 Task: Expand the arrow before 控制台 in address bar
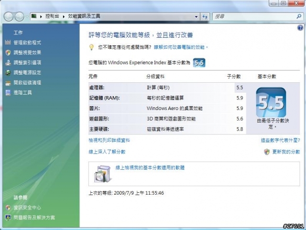click(x=41, y=17)
